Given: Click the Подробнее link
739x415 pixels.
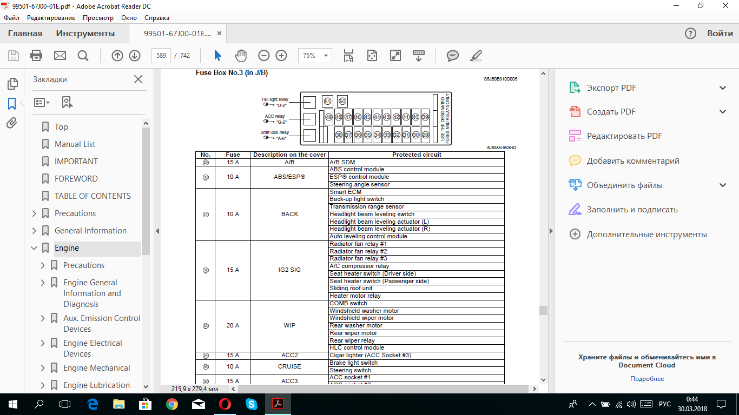Looking at the screenshot, I should point(646,379).
